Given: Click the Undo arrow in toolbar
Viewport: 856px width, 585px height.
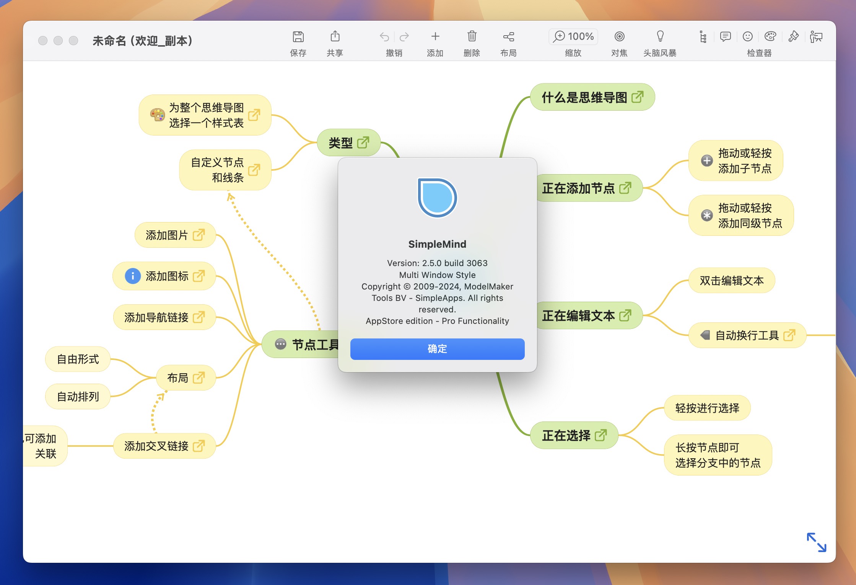Looking at the screenshot, I should [384, 37].
